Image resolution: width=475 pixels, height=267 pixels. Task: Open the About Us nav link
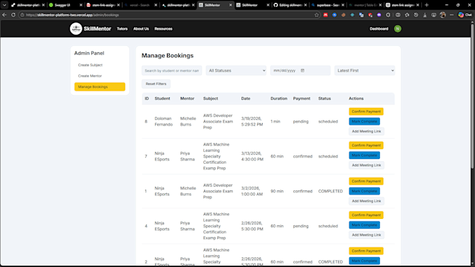point(141,29)
